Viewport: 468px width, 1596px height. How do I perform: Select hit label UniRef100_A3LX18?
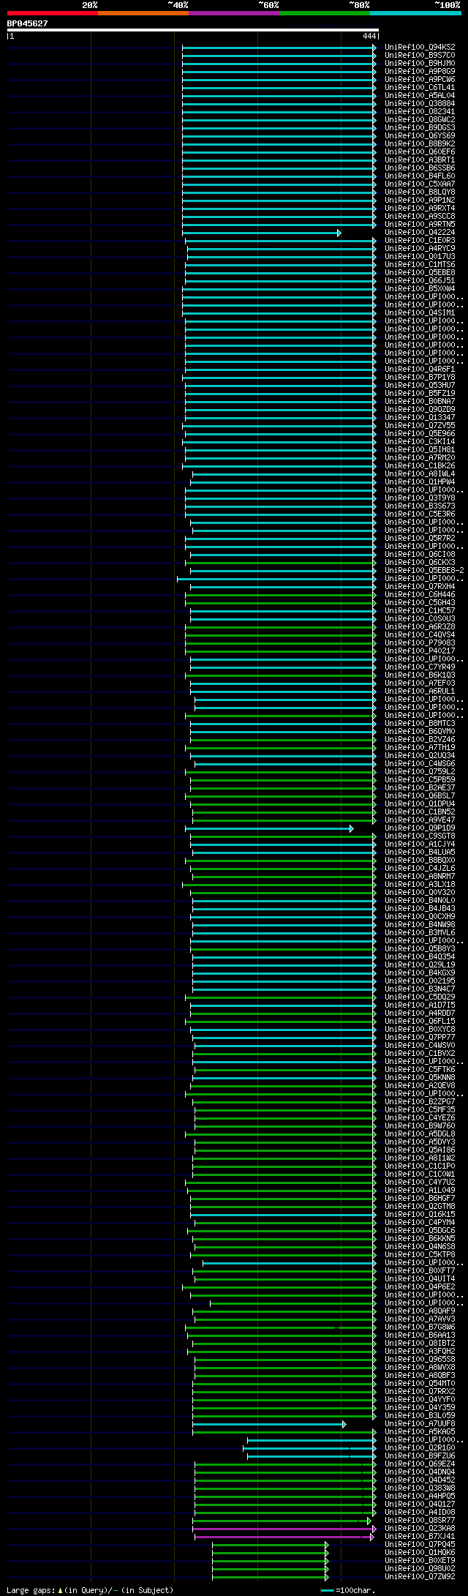[420, 884]
